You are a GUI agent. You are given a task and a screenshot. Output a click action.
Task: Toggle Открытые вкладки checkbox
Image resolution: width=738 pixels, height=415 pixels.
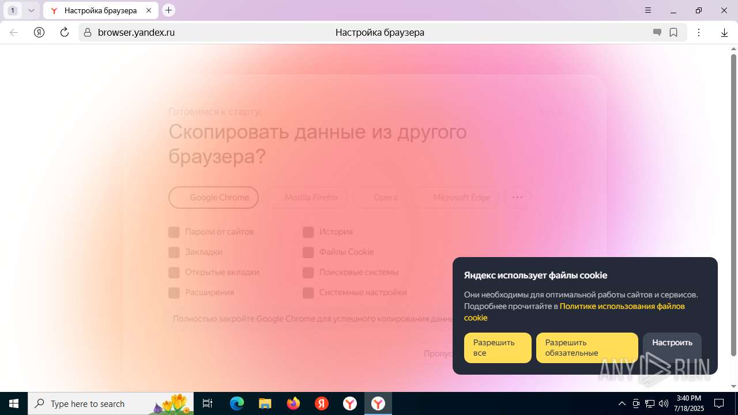tap(174, 272)
